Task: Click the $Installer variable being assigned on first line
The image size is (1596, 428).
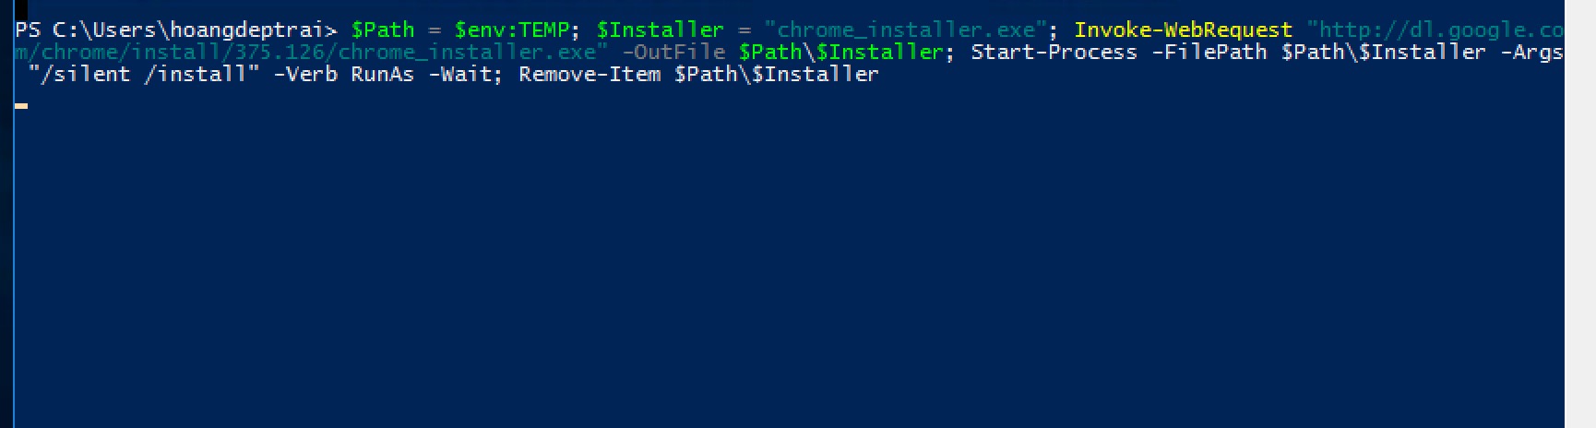Action: [x=660, y=30]
